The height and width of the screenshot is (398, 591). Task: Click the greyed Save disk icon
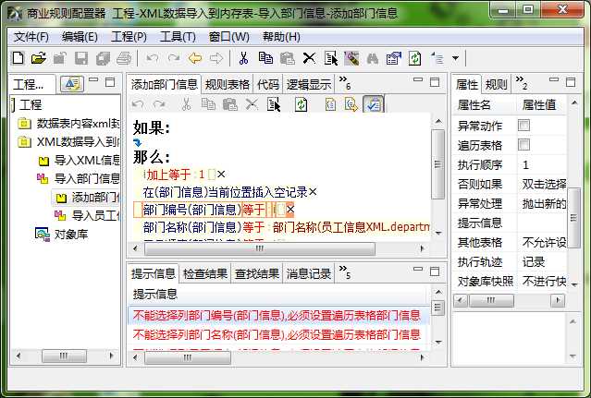point(81,58)
